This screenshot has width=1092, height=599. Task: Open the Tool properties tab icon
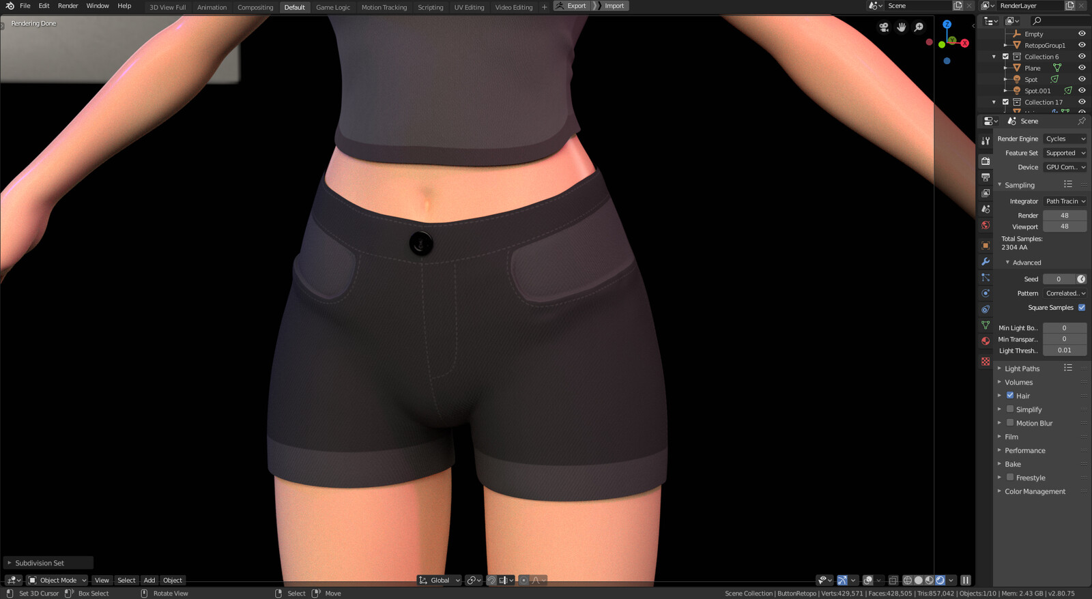[x=986, y=141]
